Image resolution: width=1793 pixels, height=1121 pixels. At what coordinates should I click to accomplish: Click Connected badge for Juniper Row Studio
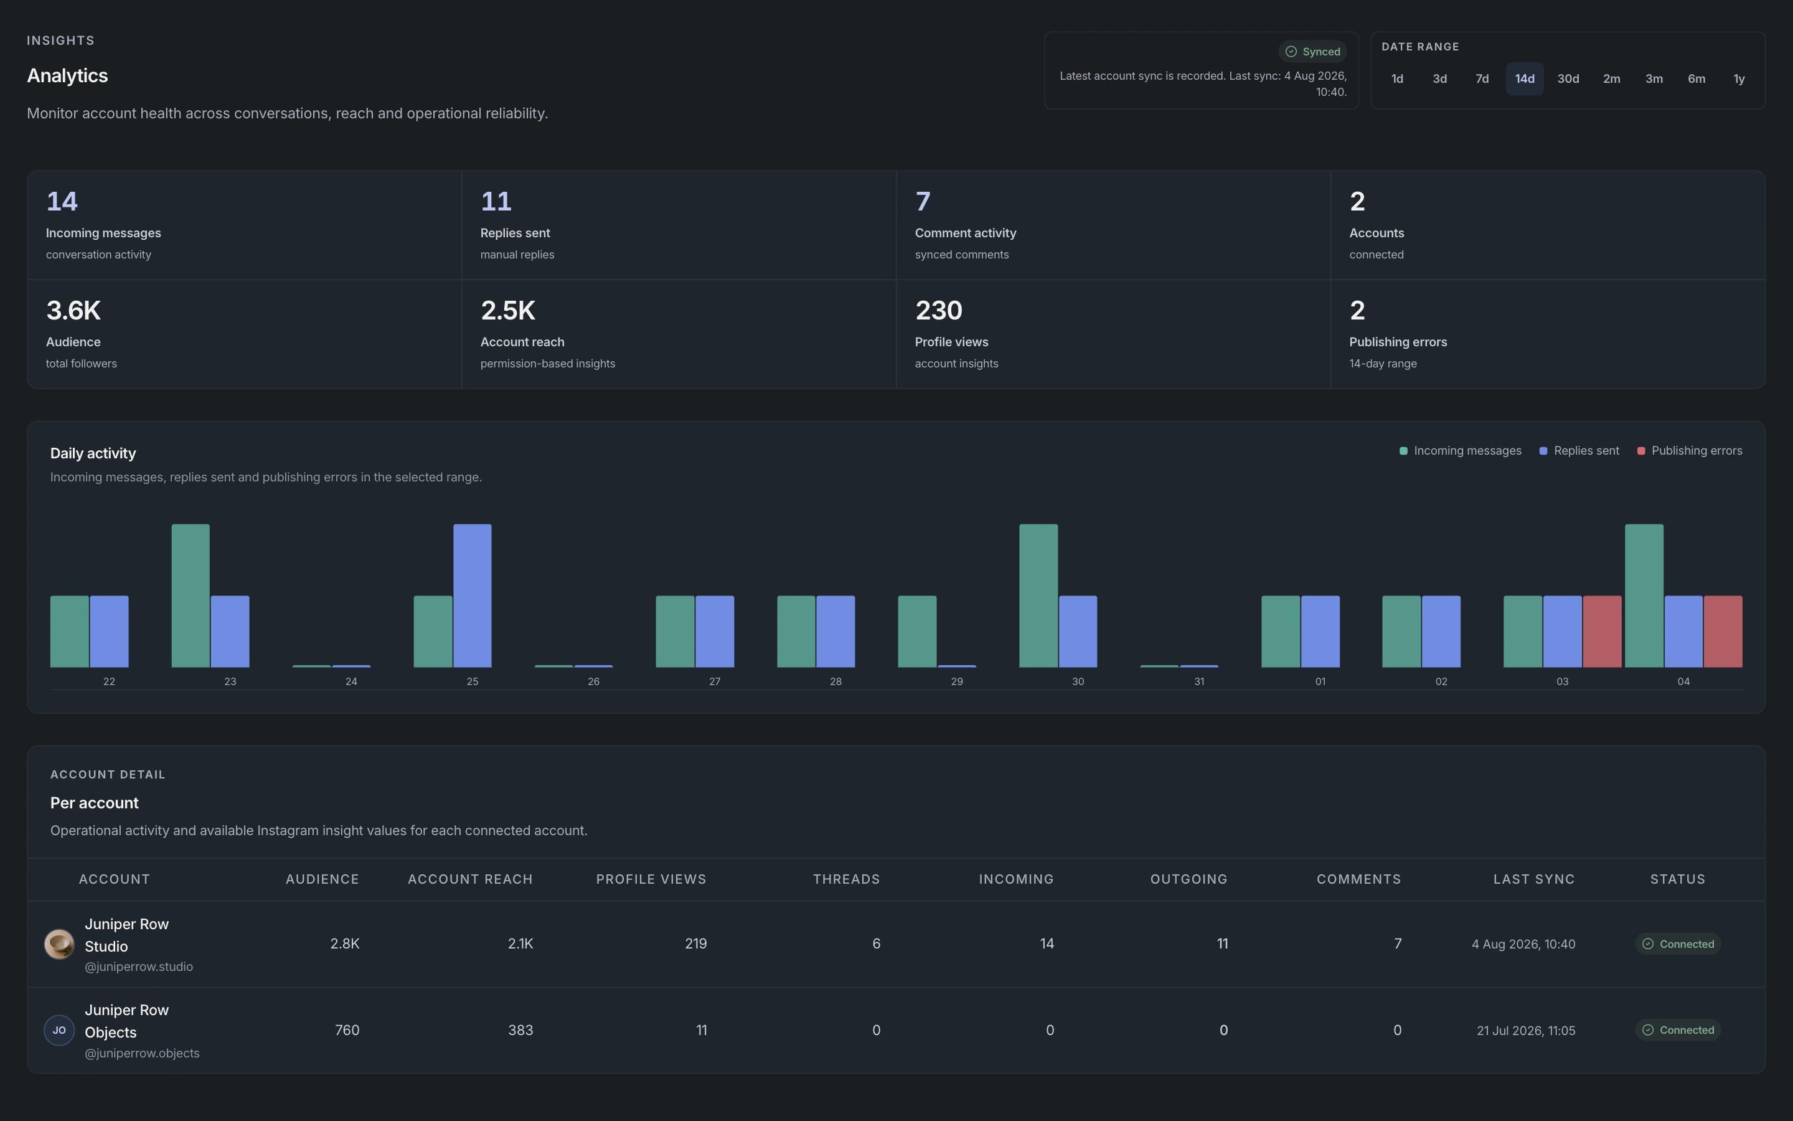(1677, 944)
